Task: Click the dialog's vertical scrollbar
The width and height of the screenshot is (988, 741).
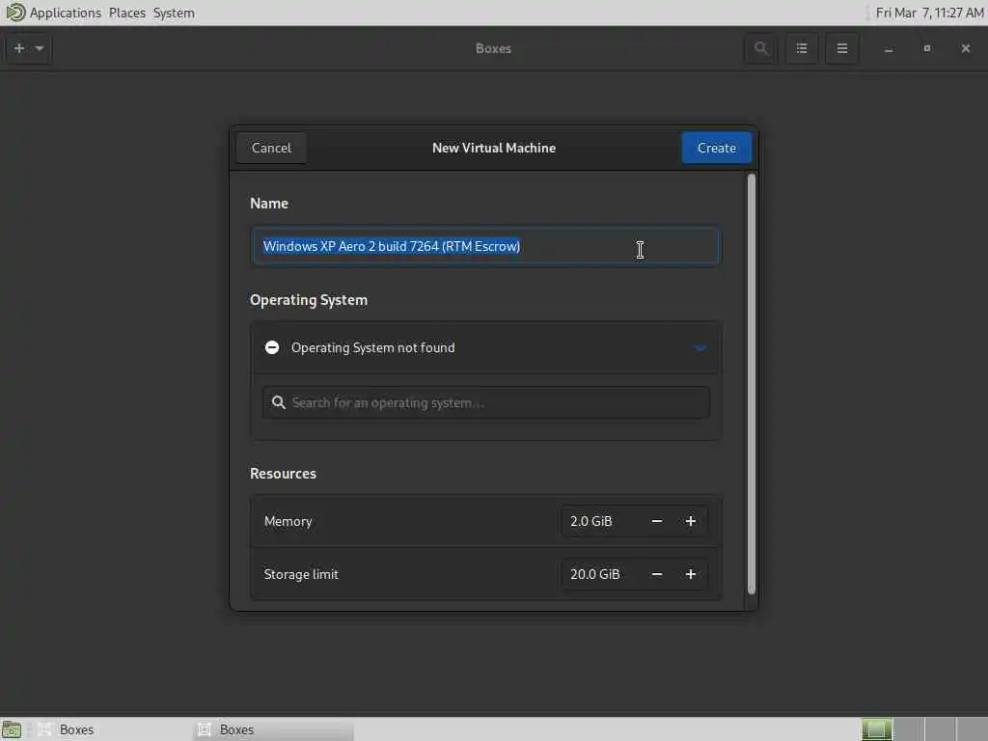Action: click(751, 384)
